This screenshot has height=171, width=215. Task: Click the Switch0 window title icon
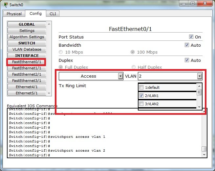point(6,5)
